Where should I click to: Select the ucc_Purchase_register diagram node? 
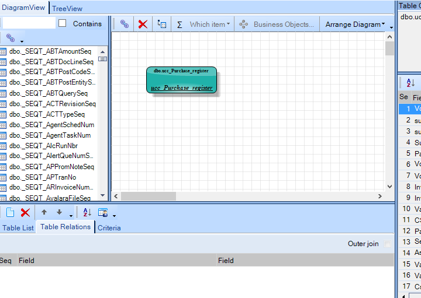181,80
